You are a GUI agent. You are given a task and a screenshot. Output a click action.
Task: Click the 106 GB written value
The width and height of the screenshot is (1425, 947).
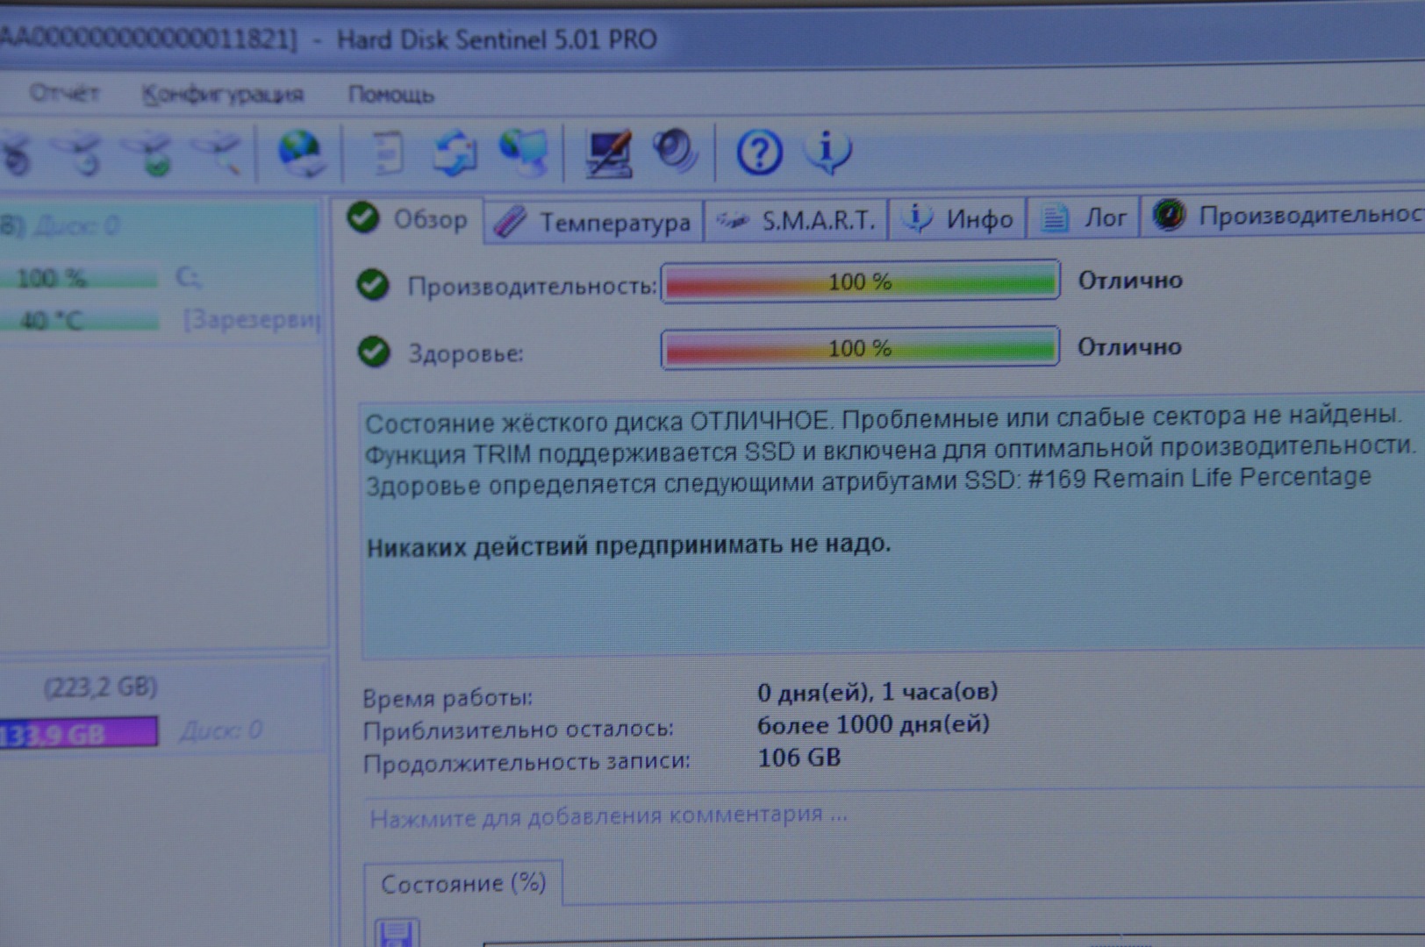click(x=799, y=757)
